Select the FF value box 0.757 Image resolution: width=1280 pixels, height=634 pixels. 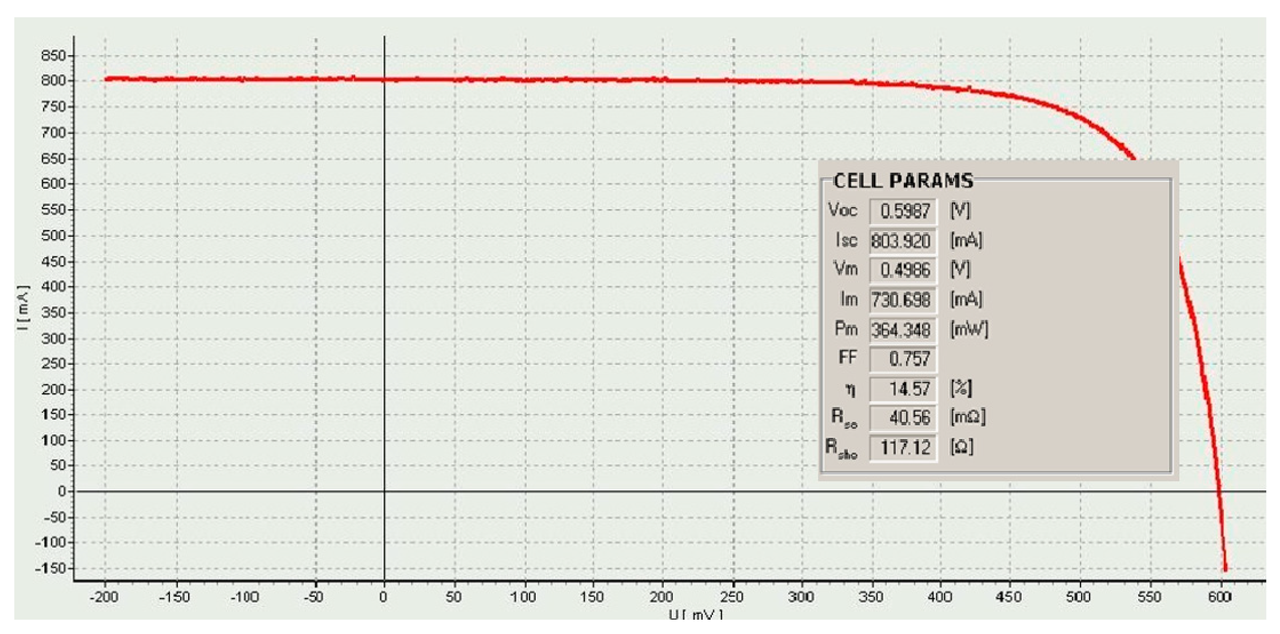click(x=903, y=359)
